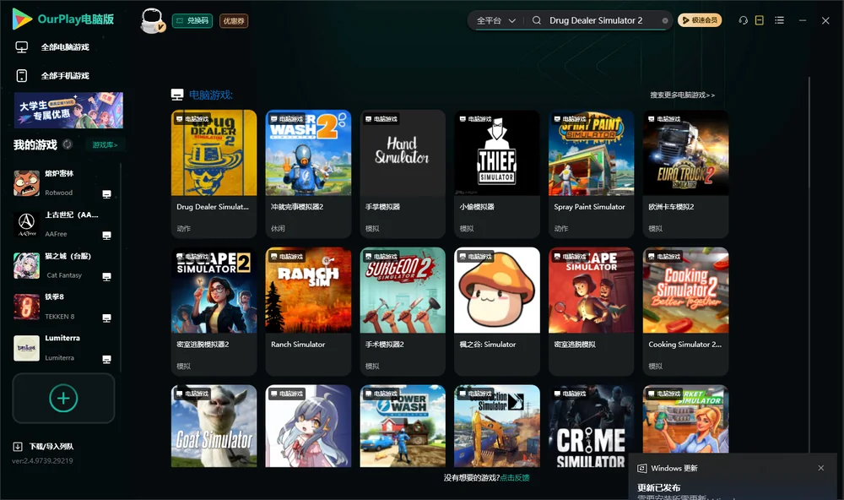The image size is (844, 500).
Task: Open Ranch Simulator card
Action: coord(308,311)
